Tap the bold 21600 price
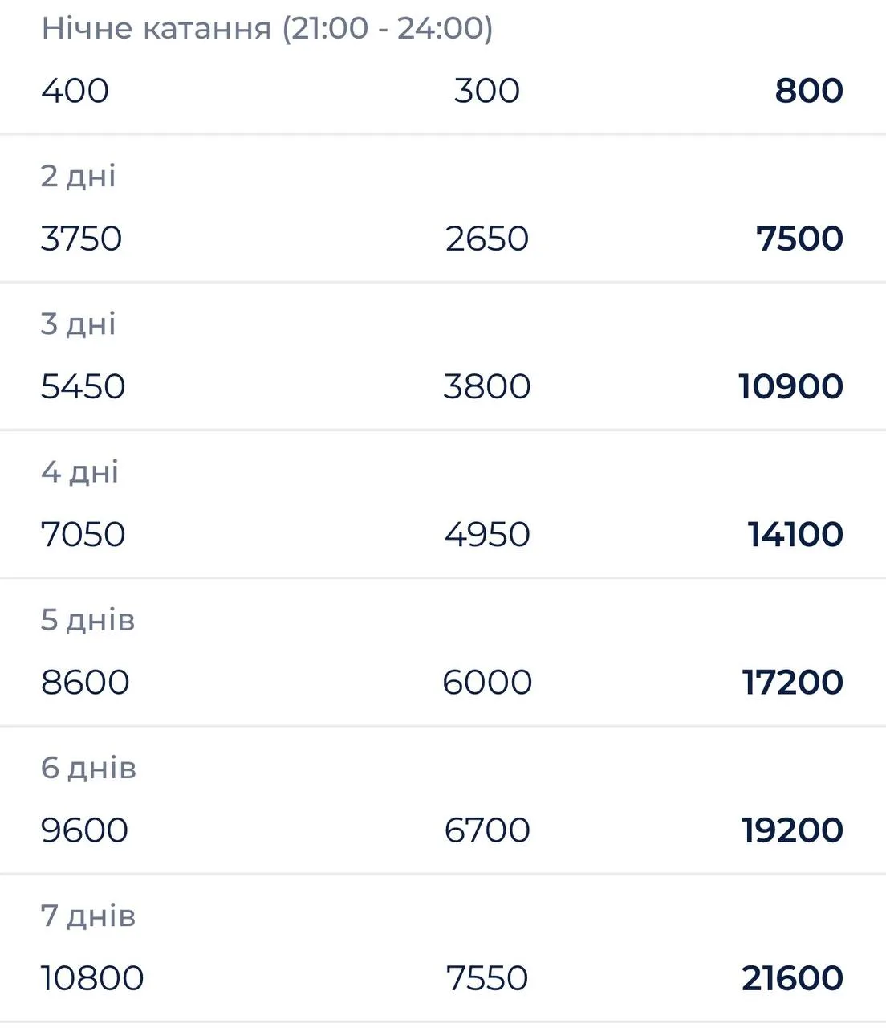Screen dimensions: 886x1028 (x=792, y=978)
